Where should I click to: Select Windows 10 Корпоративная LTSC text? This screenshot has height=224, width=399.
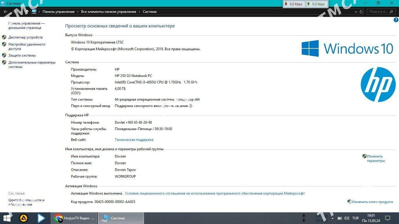97,42
